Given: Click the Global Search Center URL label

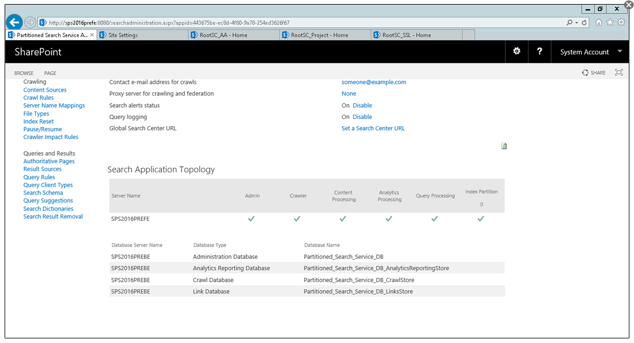Looking at the screenshot, I should [x=143, y=128].
